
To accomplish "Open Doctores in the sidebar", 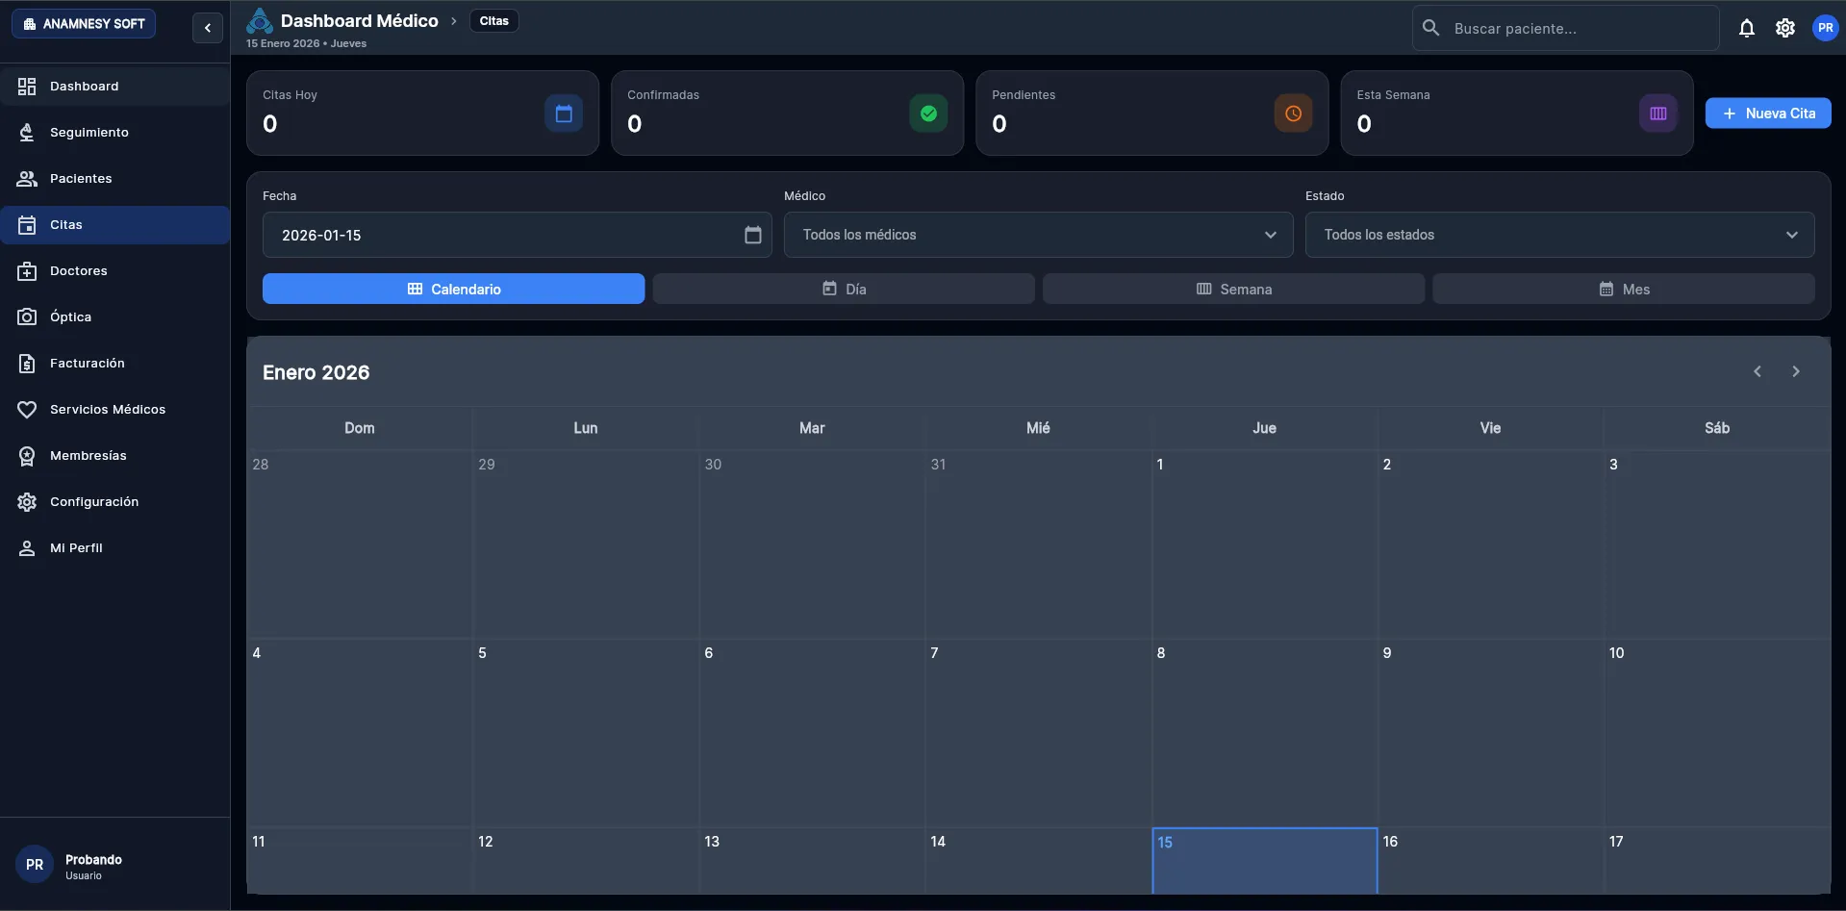I will [115, 271].
